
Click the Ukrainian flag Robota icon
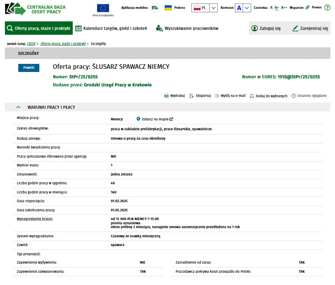point(168,8)
